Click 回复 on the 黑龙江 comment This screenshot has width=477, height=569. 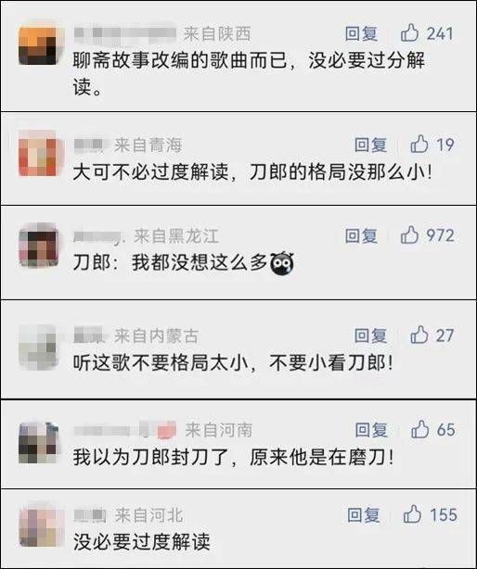[361, 235]
